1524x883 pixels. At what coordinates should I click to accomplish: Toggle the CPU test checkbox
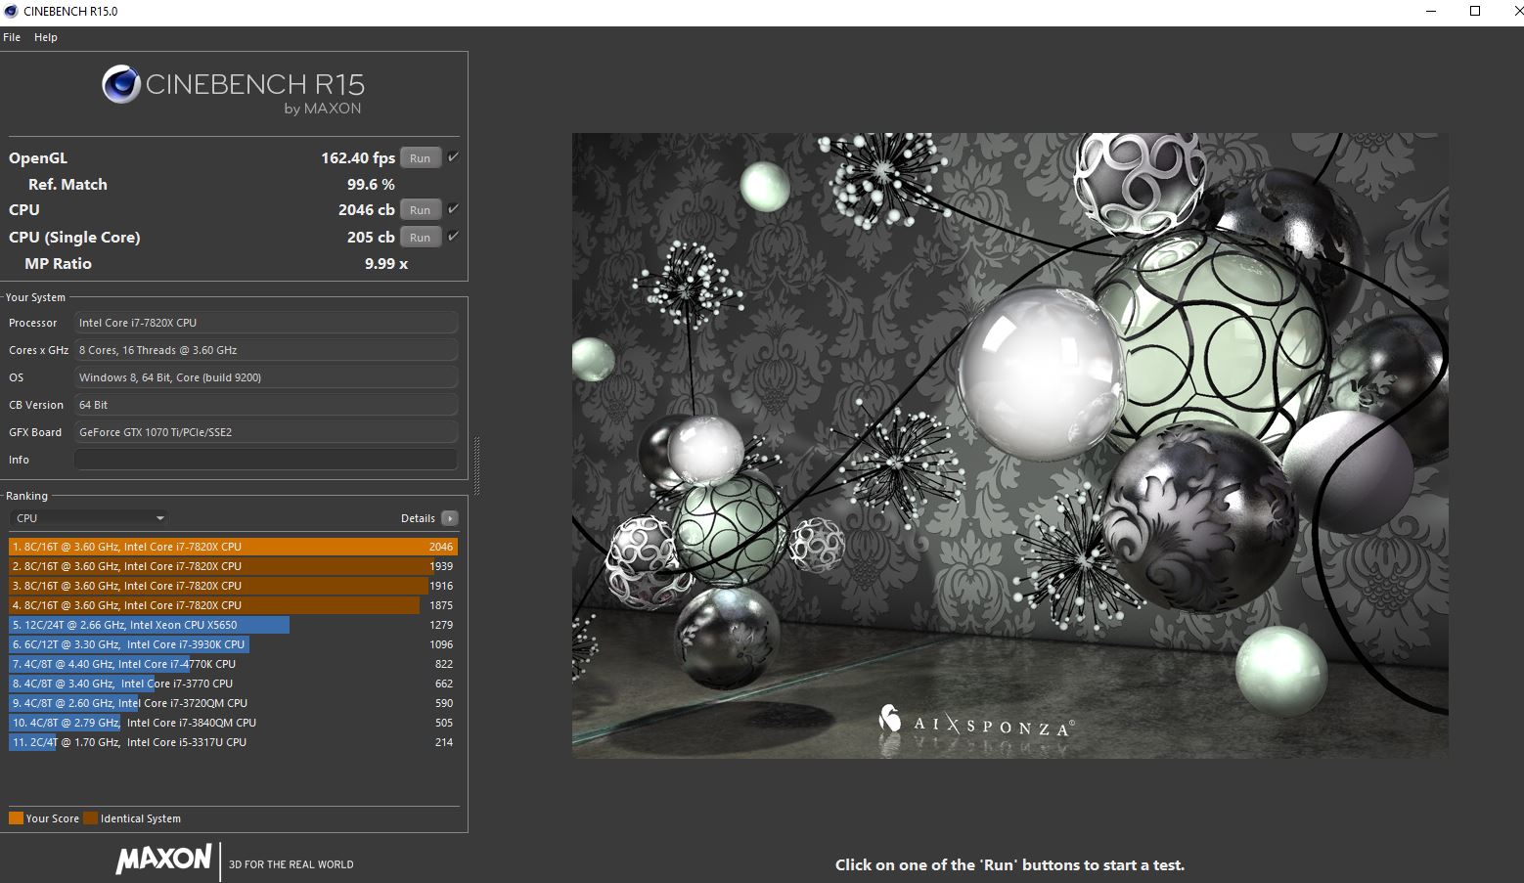(453, 209)
